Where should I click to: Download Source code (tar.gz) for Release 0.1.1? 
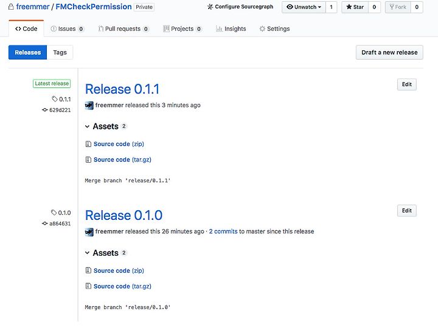(122, 160)
